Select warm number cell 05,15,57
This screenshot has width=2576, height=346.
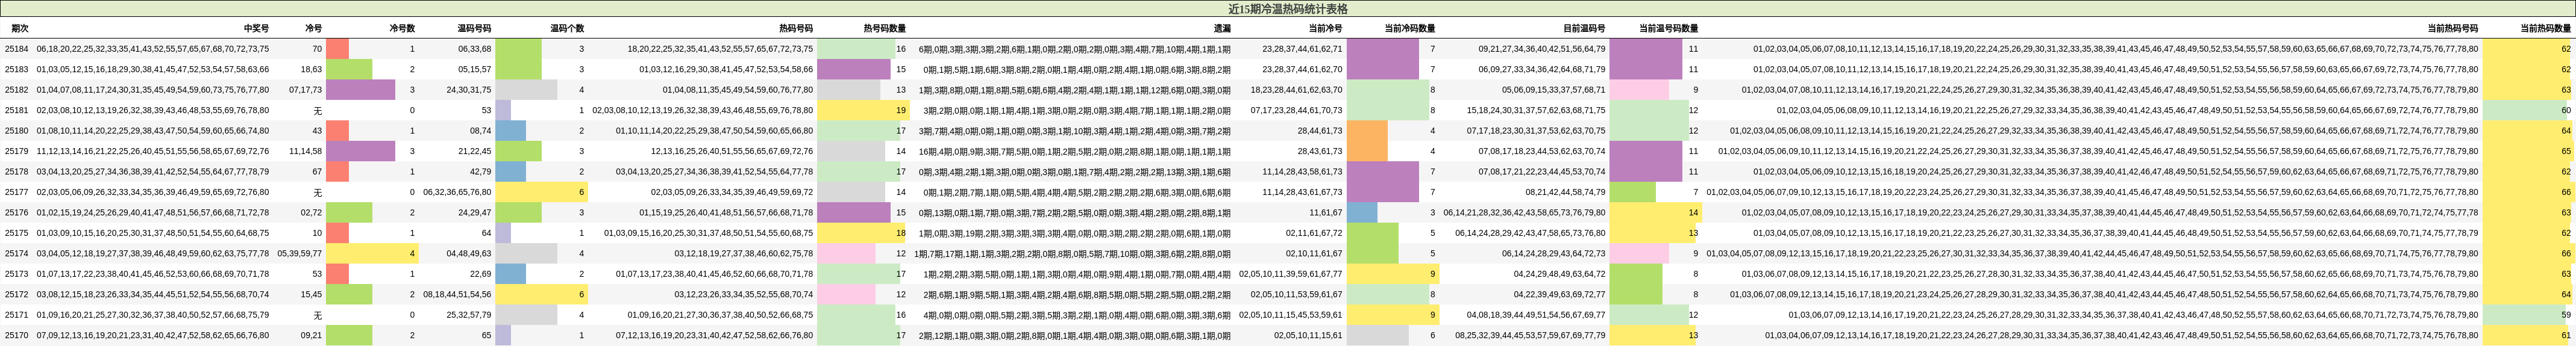(x=475, y=69)
